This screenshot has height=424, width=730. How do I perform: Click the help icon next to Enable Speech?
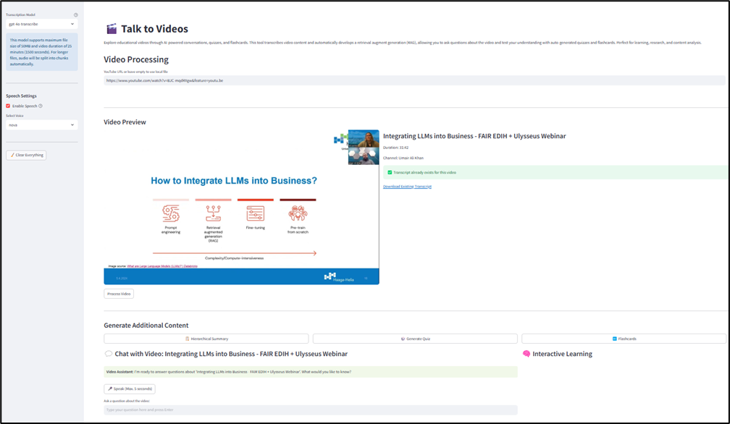click(41, 106)
